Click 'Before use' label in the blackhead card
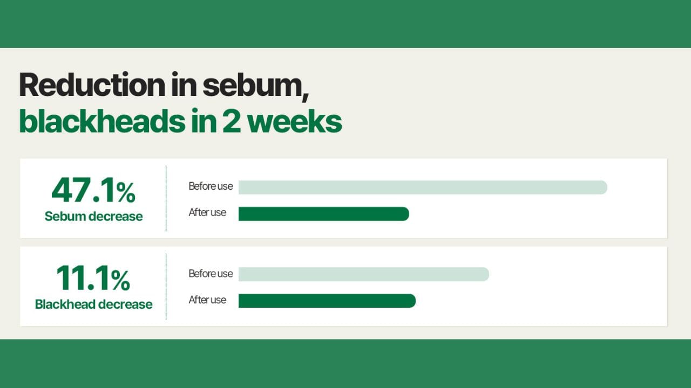This screenshot has height=388, width=691. [x=211, y=274]
